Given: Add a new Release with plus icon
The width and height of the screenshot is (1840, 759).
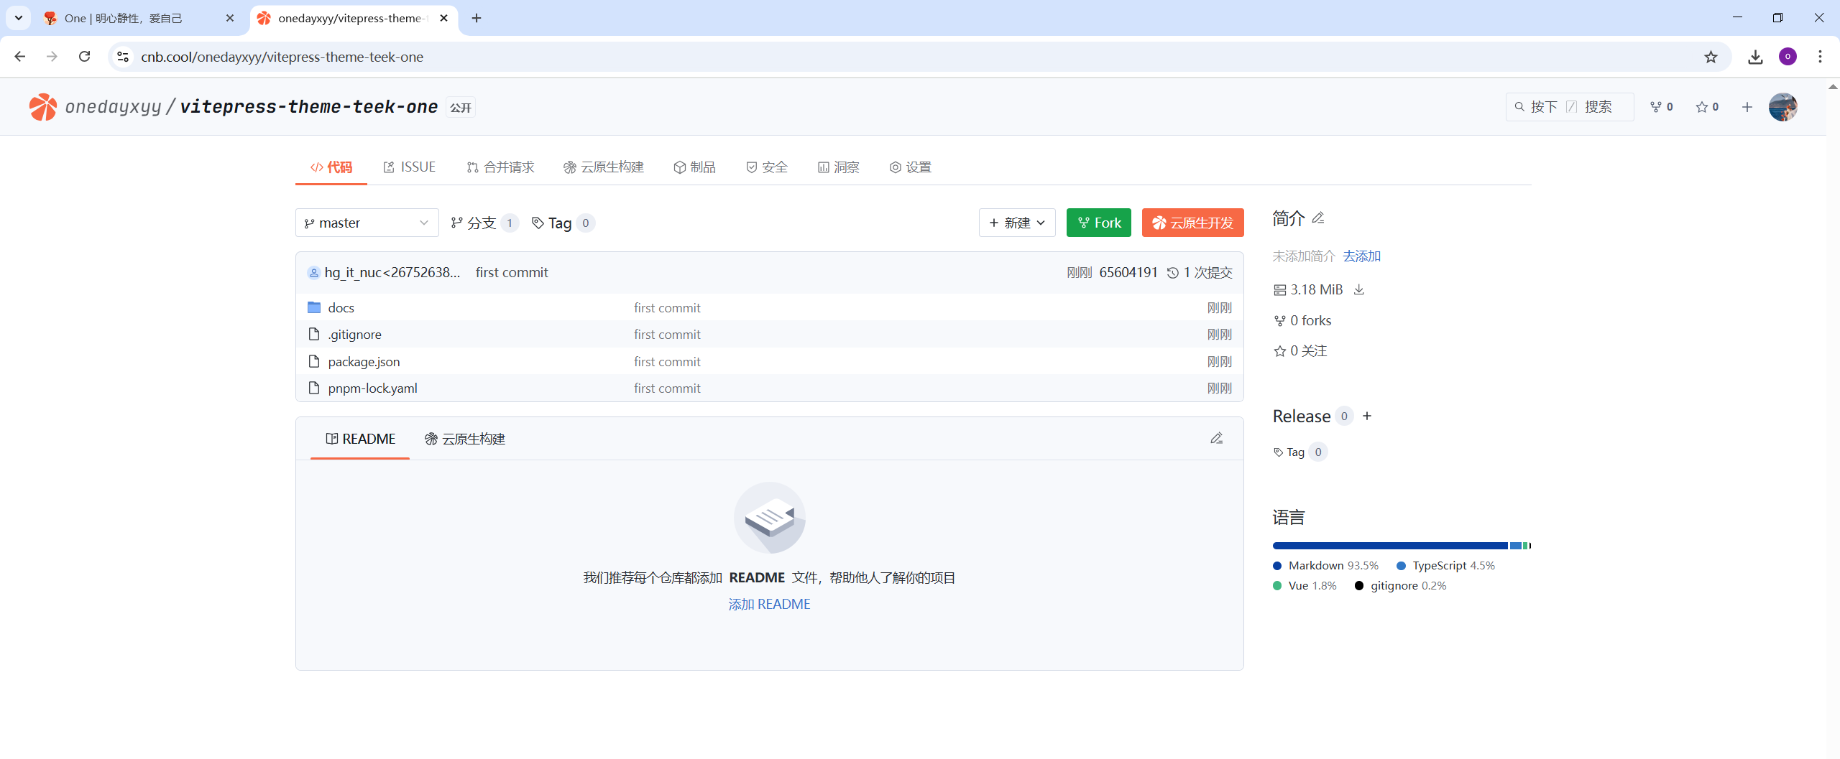Looking at the screenshot, I should [1367, 416].
